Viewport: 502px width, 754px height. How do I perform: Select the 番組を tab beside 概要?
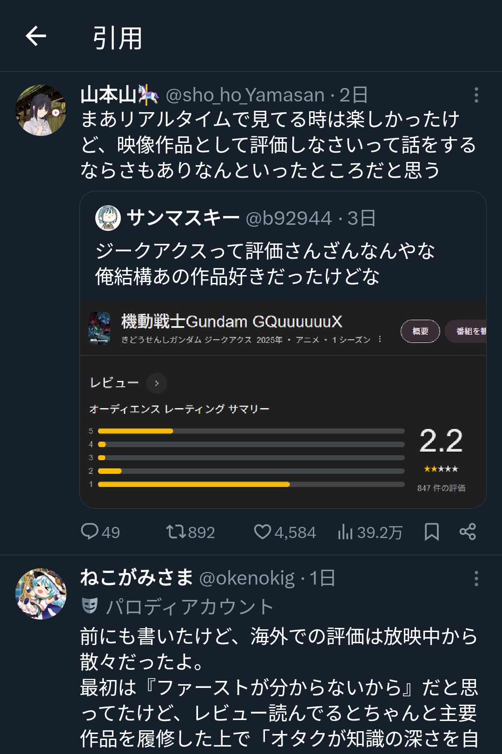tap(466, 331)
